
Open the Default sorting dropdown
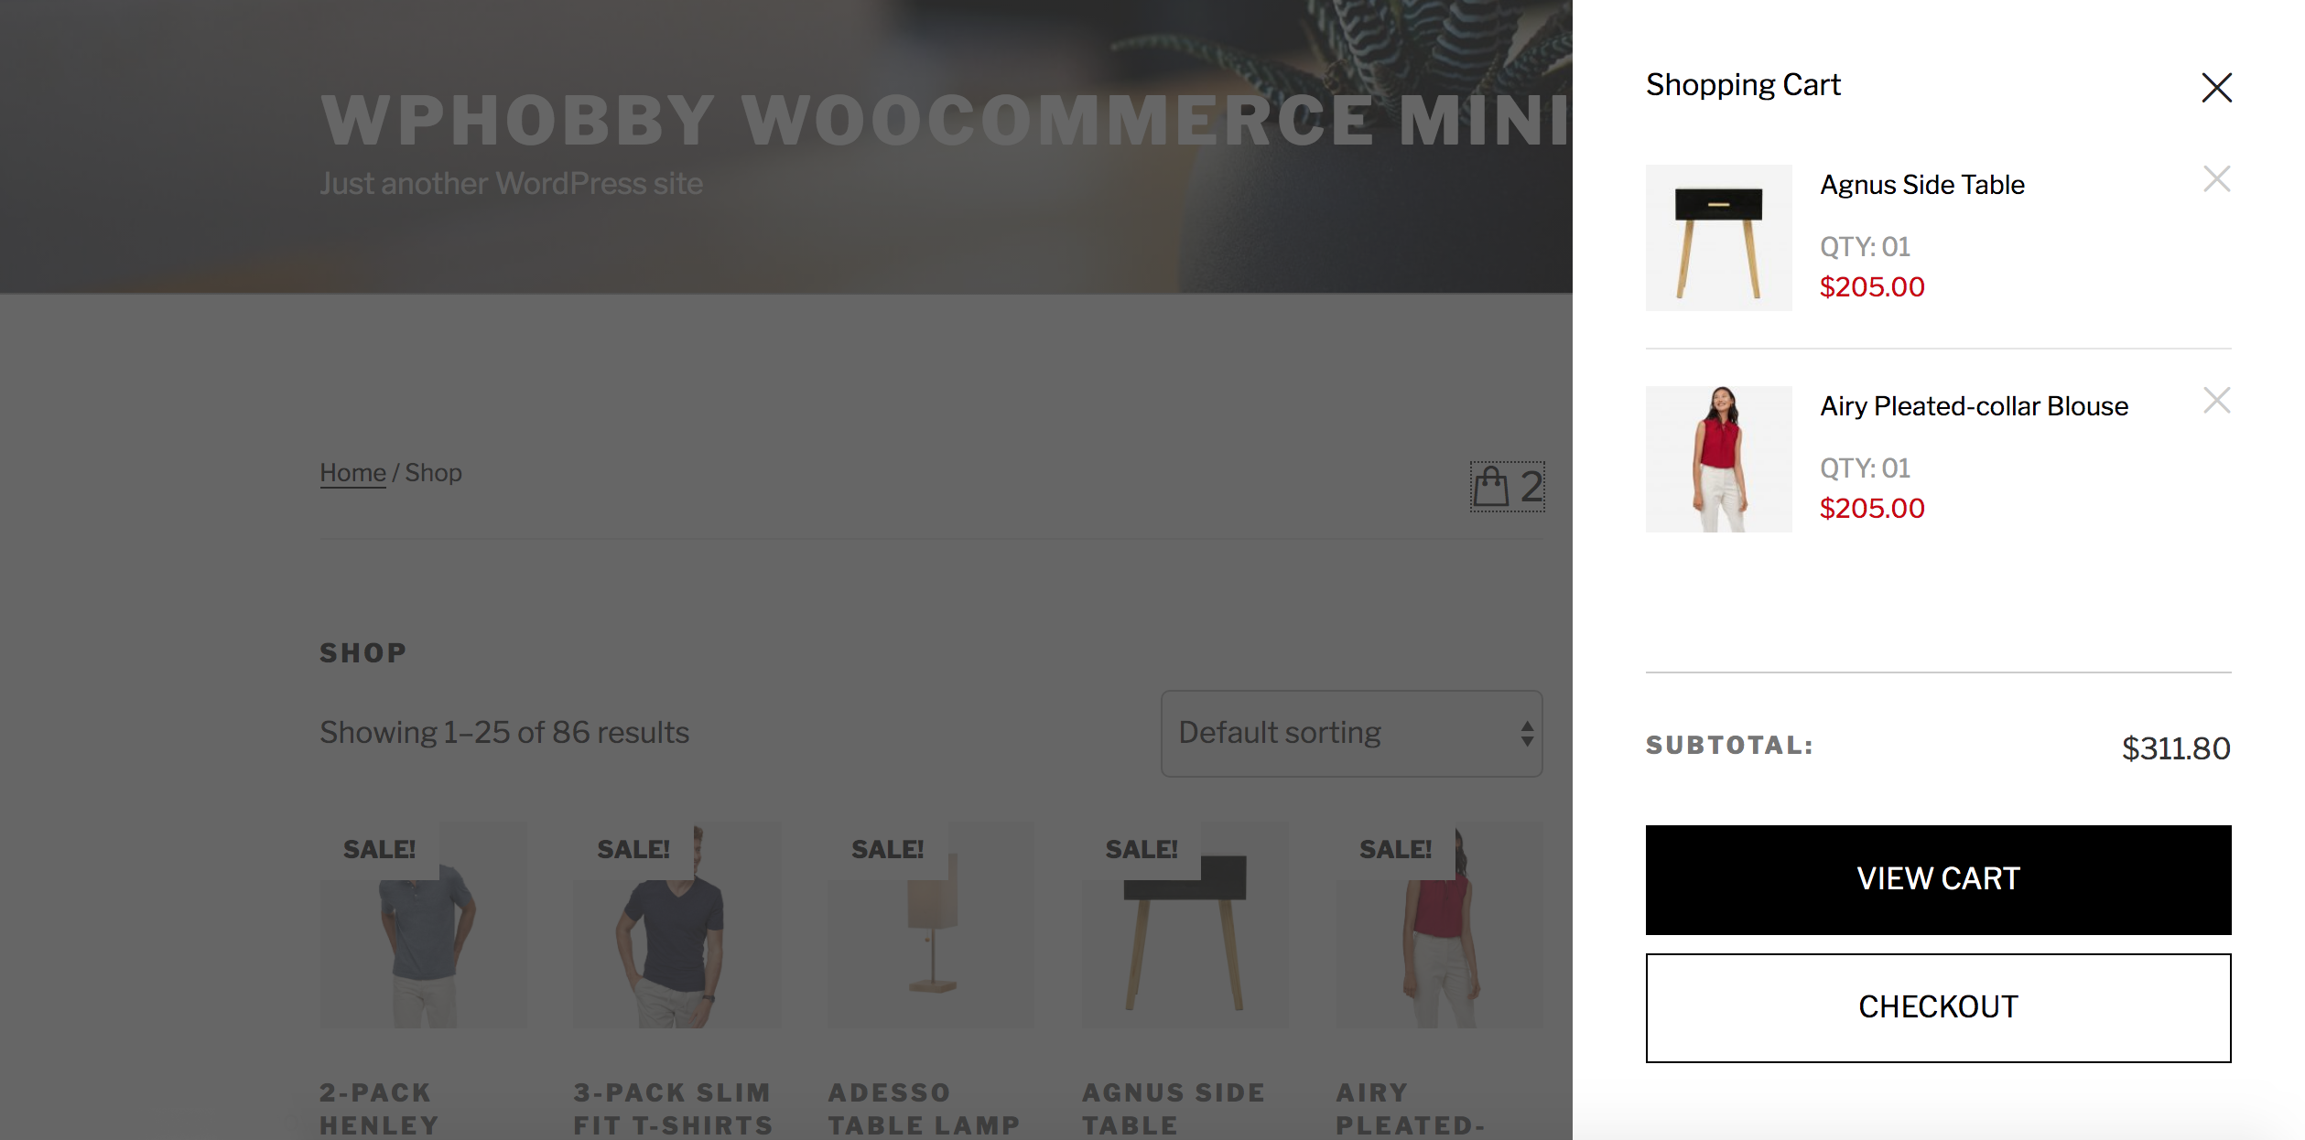1351,734
